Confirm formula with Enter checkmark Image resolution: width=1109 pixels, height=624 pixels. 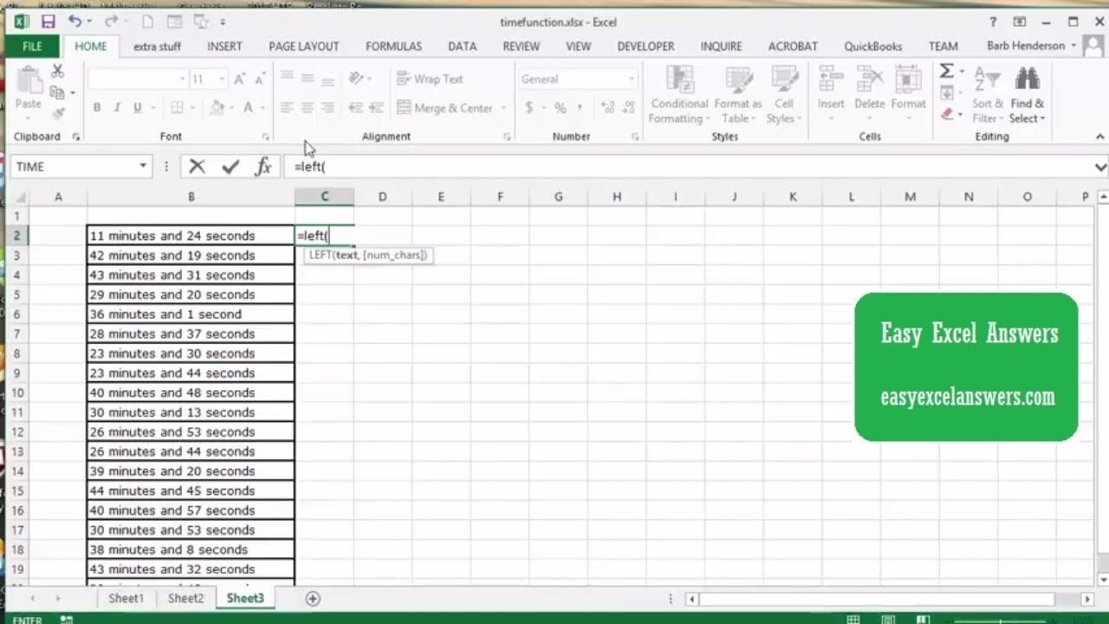click(230, 166)
